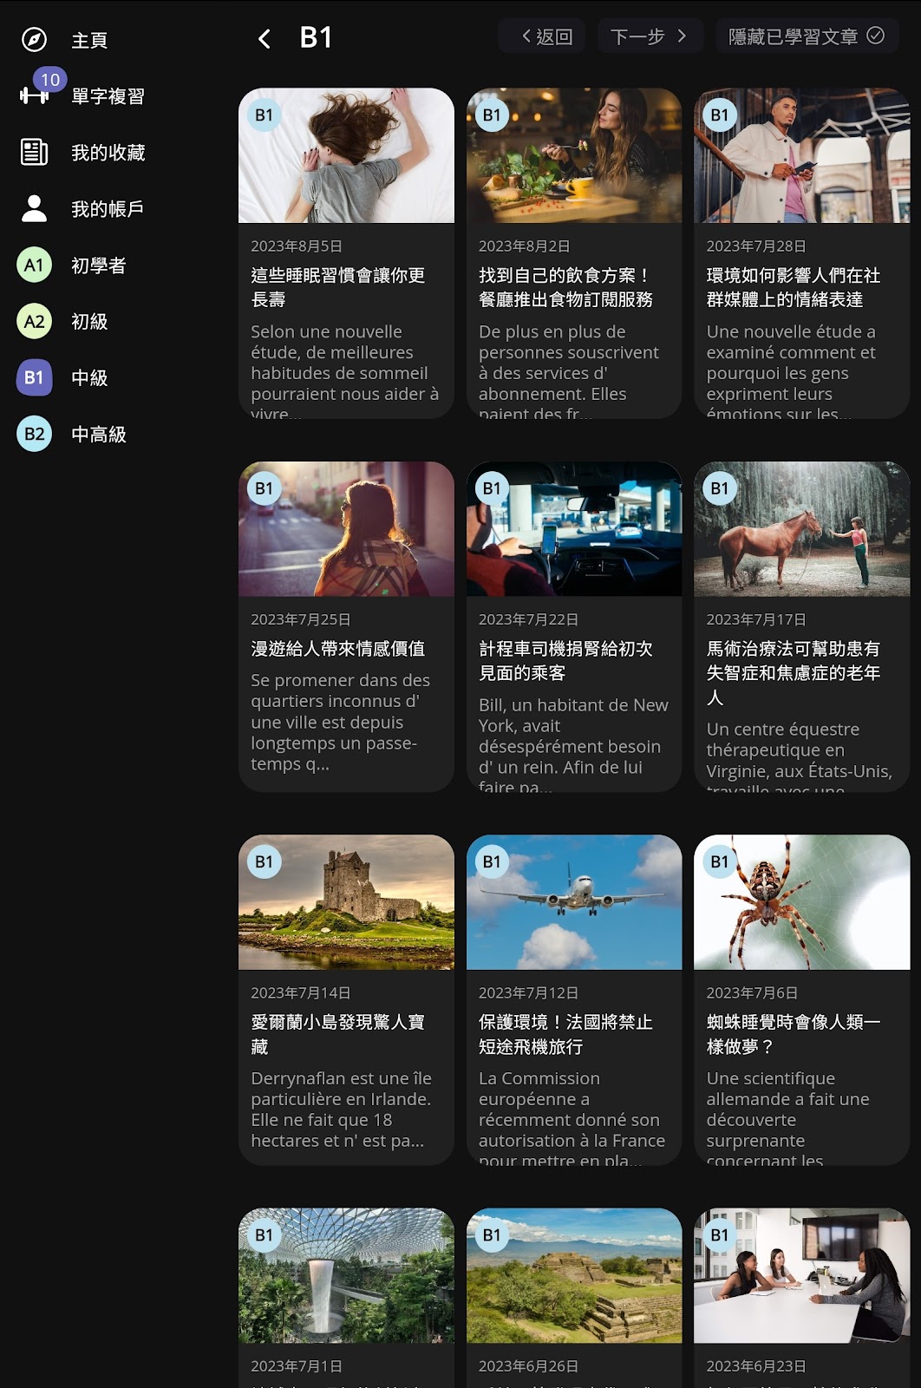Image resolution: width=921 pixels, height=1388 pixels.
Task: Open the office meeting thumbnail
Action: point(802,1275)
